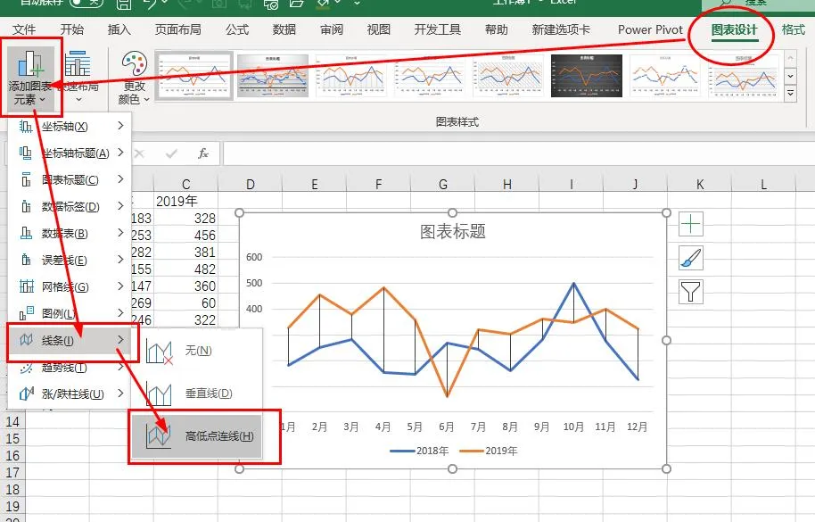Screen dimensions: 815x522
Task: Click the formula bar cancel X icon
Action: click(139, 153)
